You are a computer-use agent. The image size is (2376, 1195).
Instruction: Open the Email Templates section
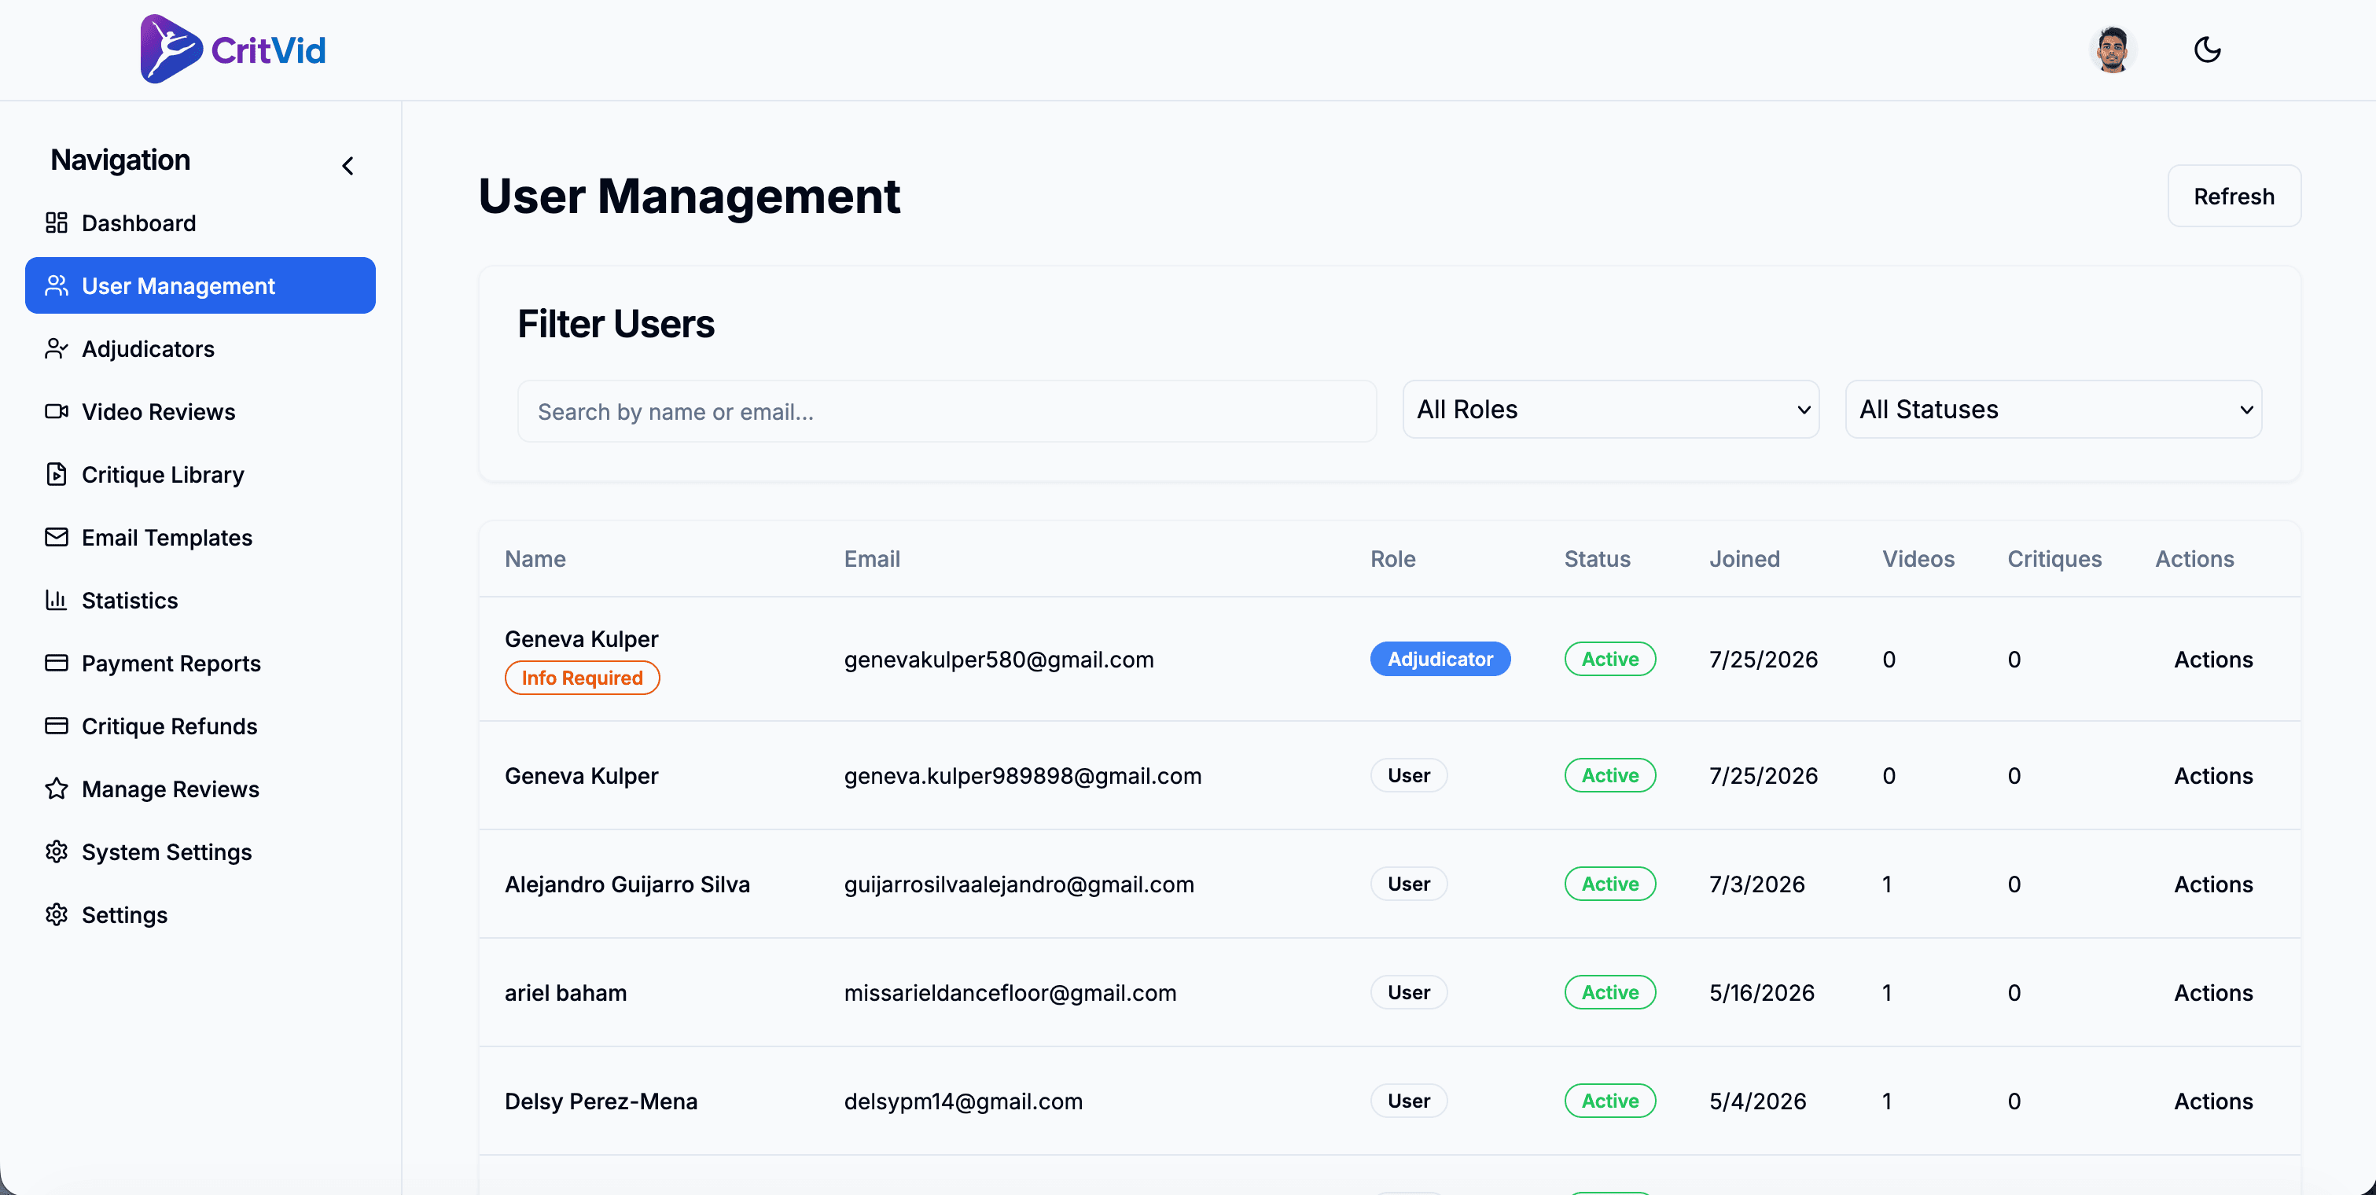200,537
